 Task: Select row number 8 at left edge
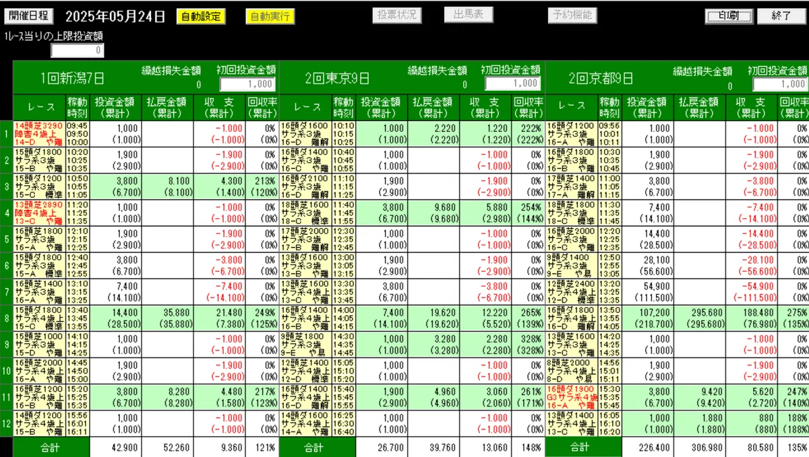pyautogui.click(x=6, y=318)
